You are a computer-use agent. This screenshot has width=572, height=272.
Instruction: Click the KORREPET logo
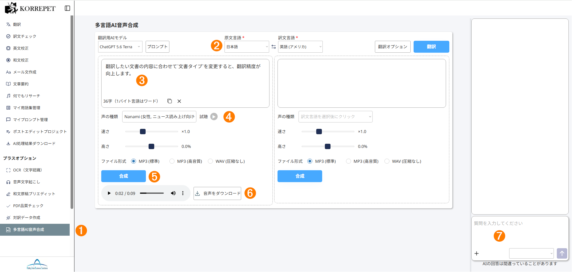click(x=30, y=8)
